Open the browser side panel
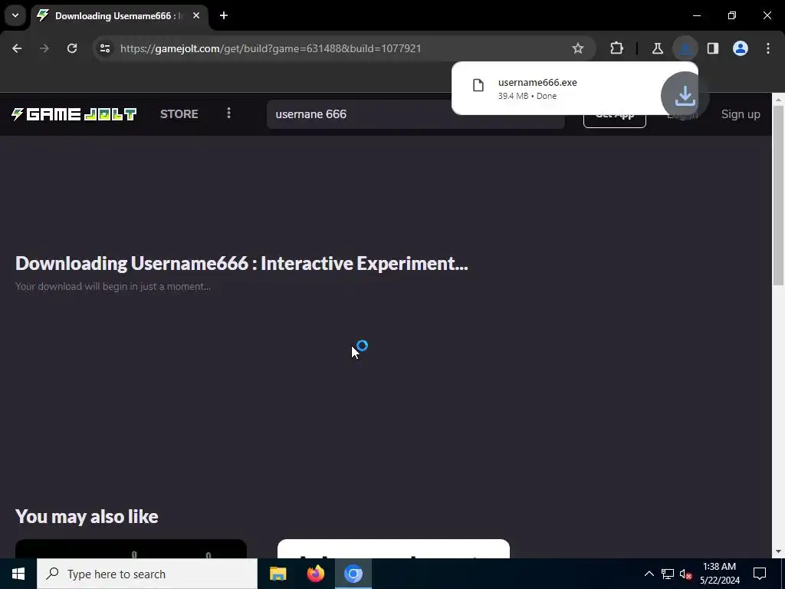The height and width of the screenshot is (589, 785). (713, 48)
